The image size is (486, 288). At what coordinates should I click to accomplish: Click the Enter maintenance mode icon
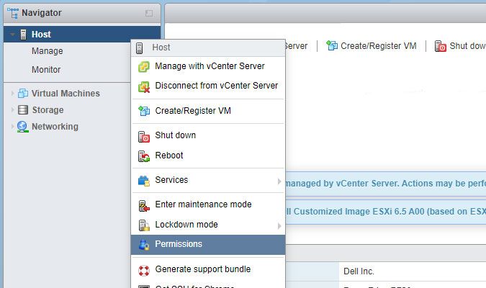pos(143,204)
